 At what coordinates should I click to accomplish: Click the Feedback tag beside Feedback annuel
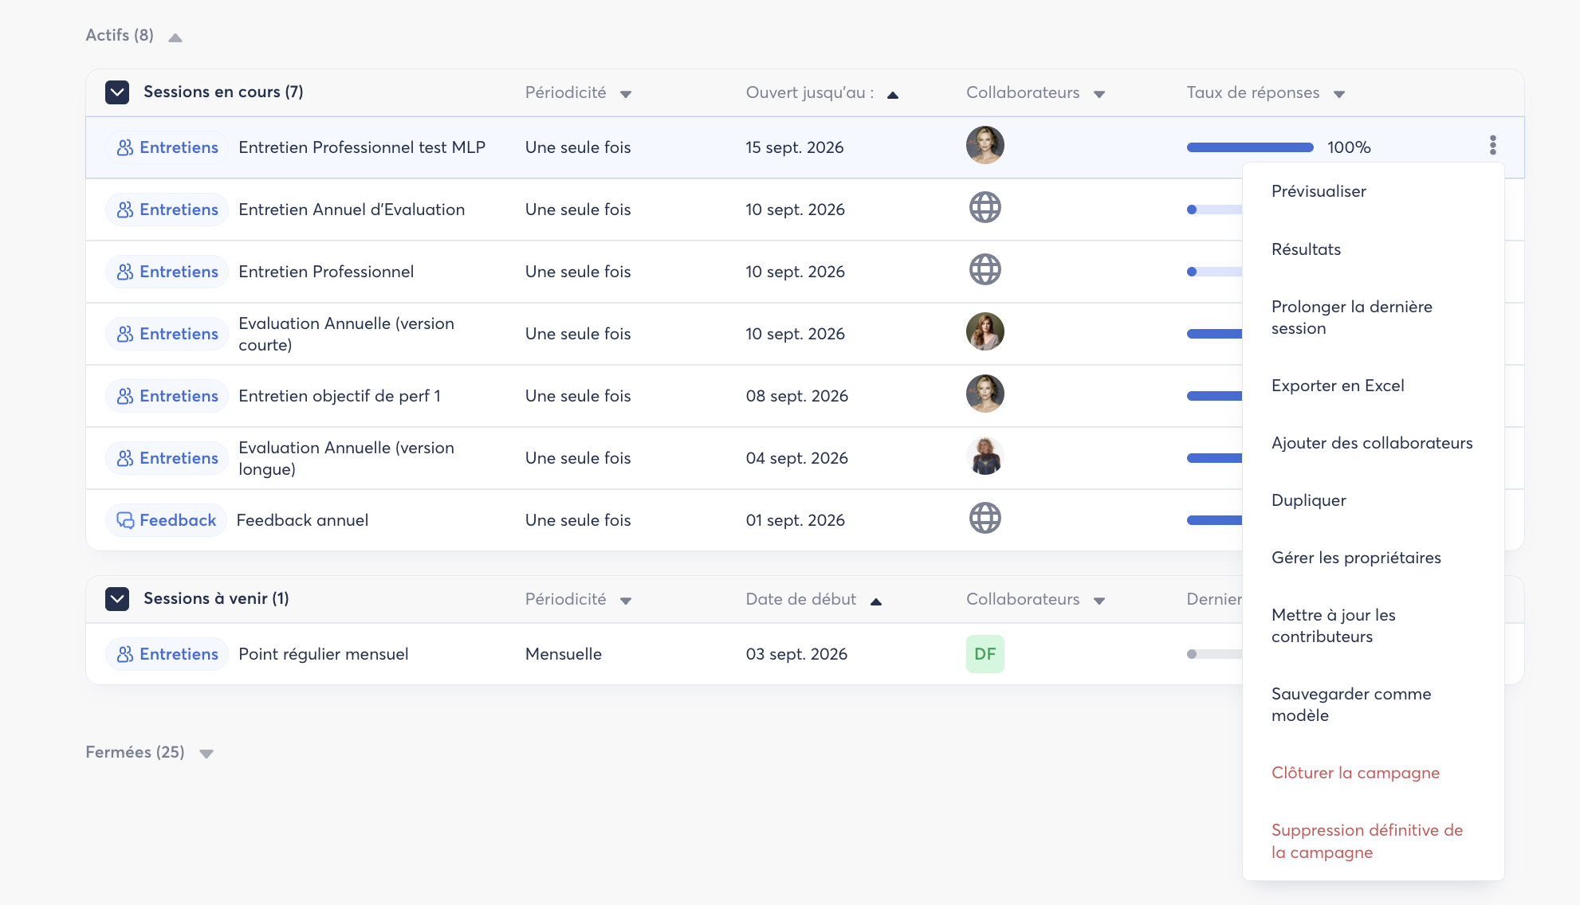click(x=166, y=520)
